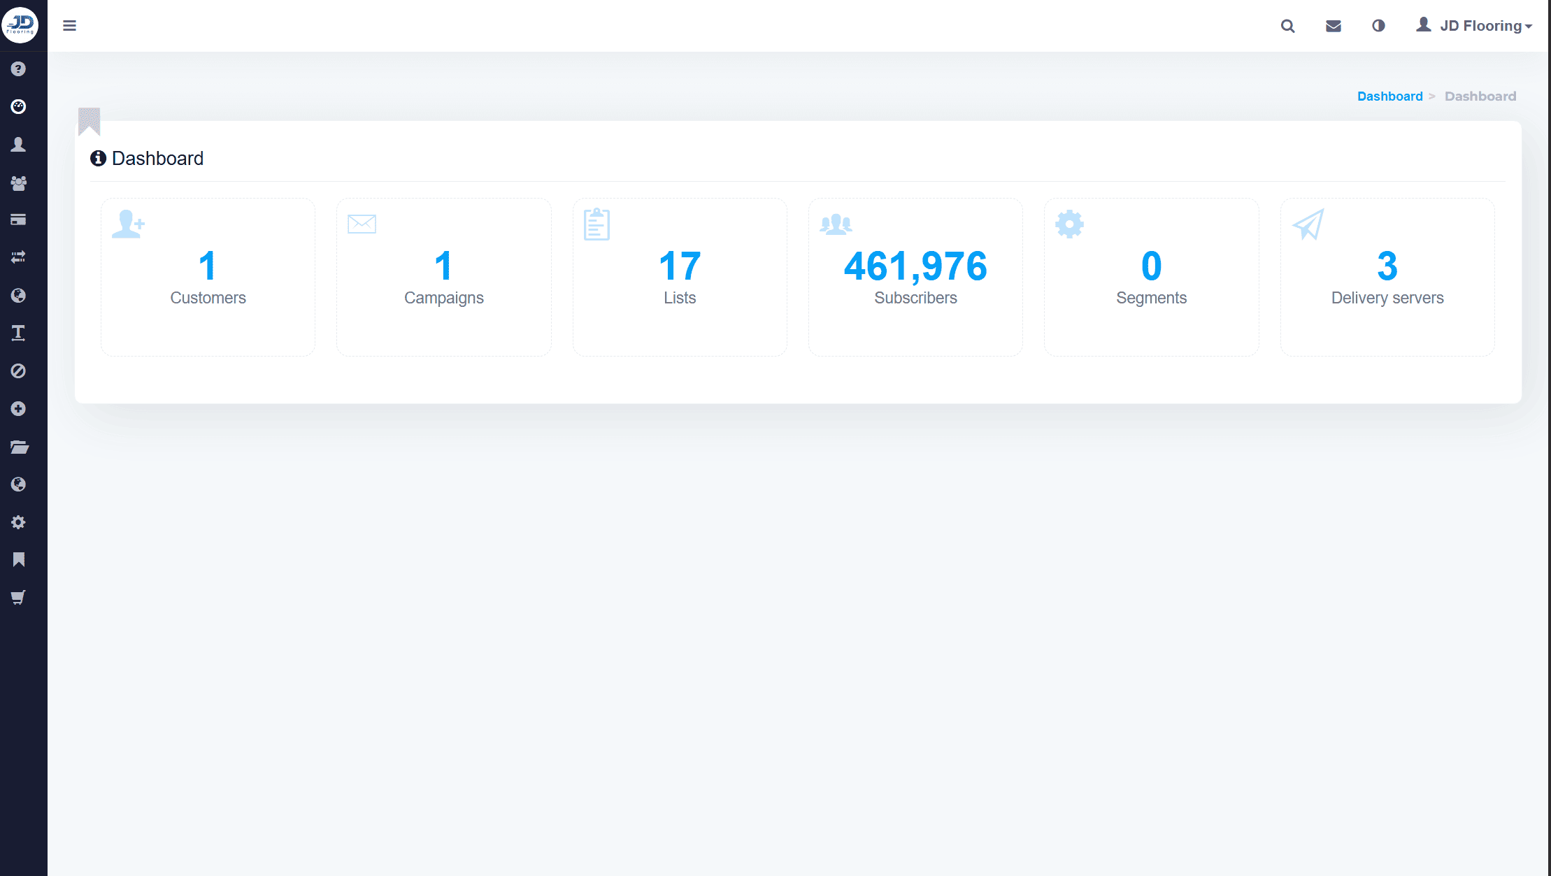The width and height of the screenshot is (1551, 876).
Task: Open the Subscribers card showing 461,976
Action: 915,277
